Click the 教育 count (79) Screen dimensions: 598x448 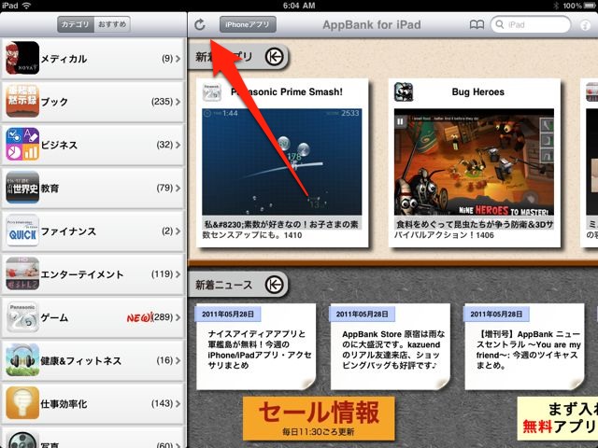click(164, 188)
